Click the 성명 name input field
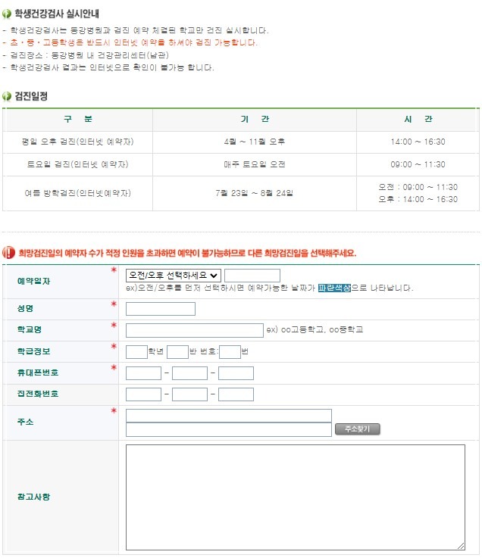This screenshot has width=482, height=558. point(161,309)
